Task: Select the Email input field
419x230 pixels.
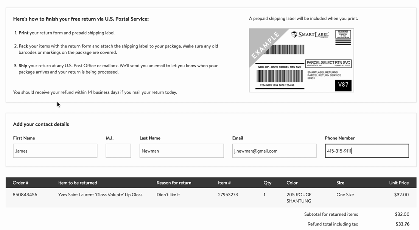Action: point(274,151)
